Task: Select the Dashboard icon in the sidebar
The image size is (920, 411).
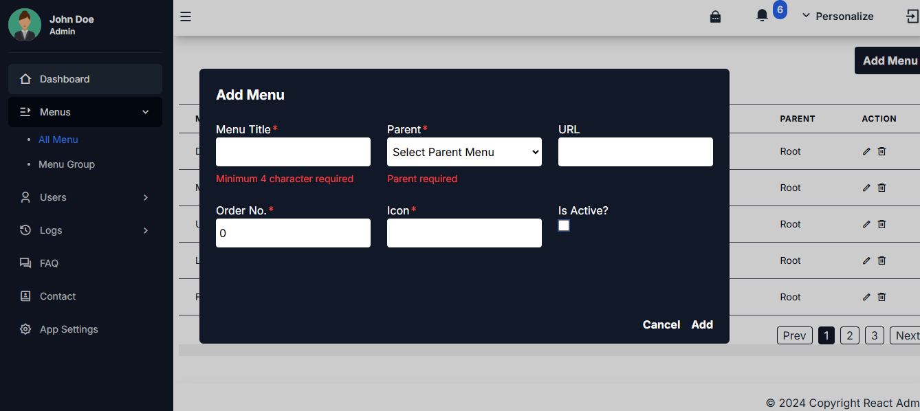Action: 25,78
